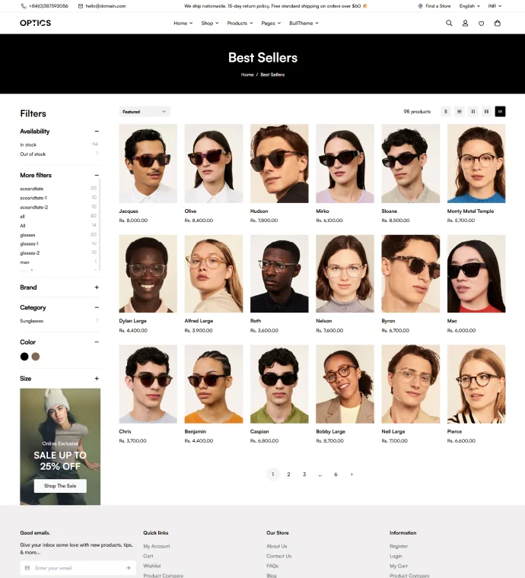Click the Caspian product title
This screenshot has width=525, height=578.
(x=259, y=431)
